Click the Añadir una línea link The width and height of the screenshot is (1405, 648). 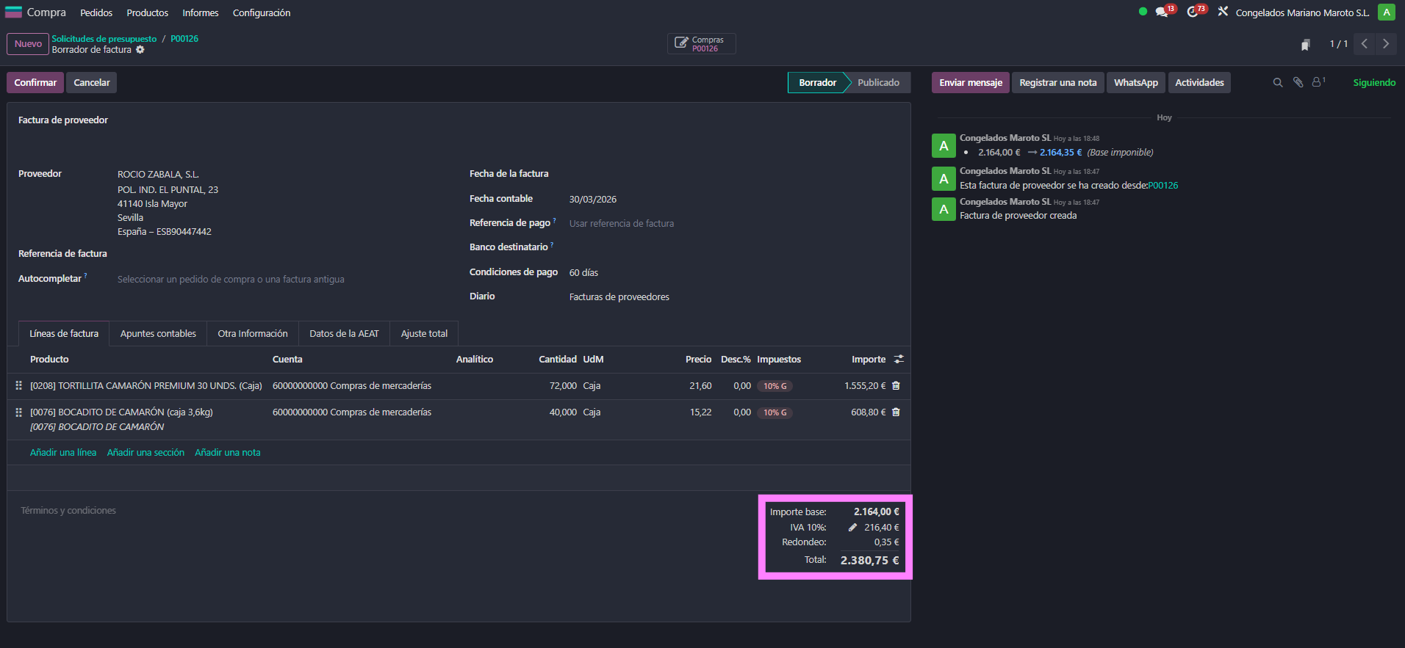tap(63, 453)
